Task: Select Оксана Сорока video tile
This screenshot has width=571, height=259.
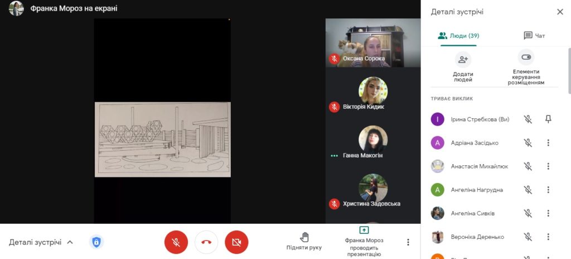Action: pyautogui.click(x=373, y=43)
